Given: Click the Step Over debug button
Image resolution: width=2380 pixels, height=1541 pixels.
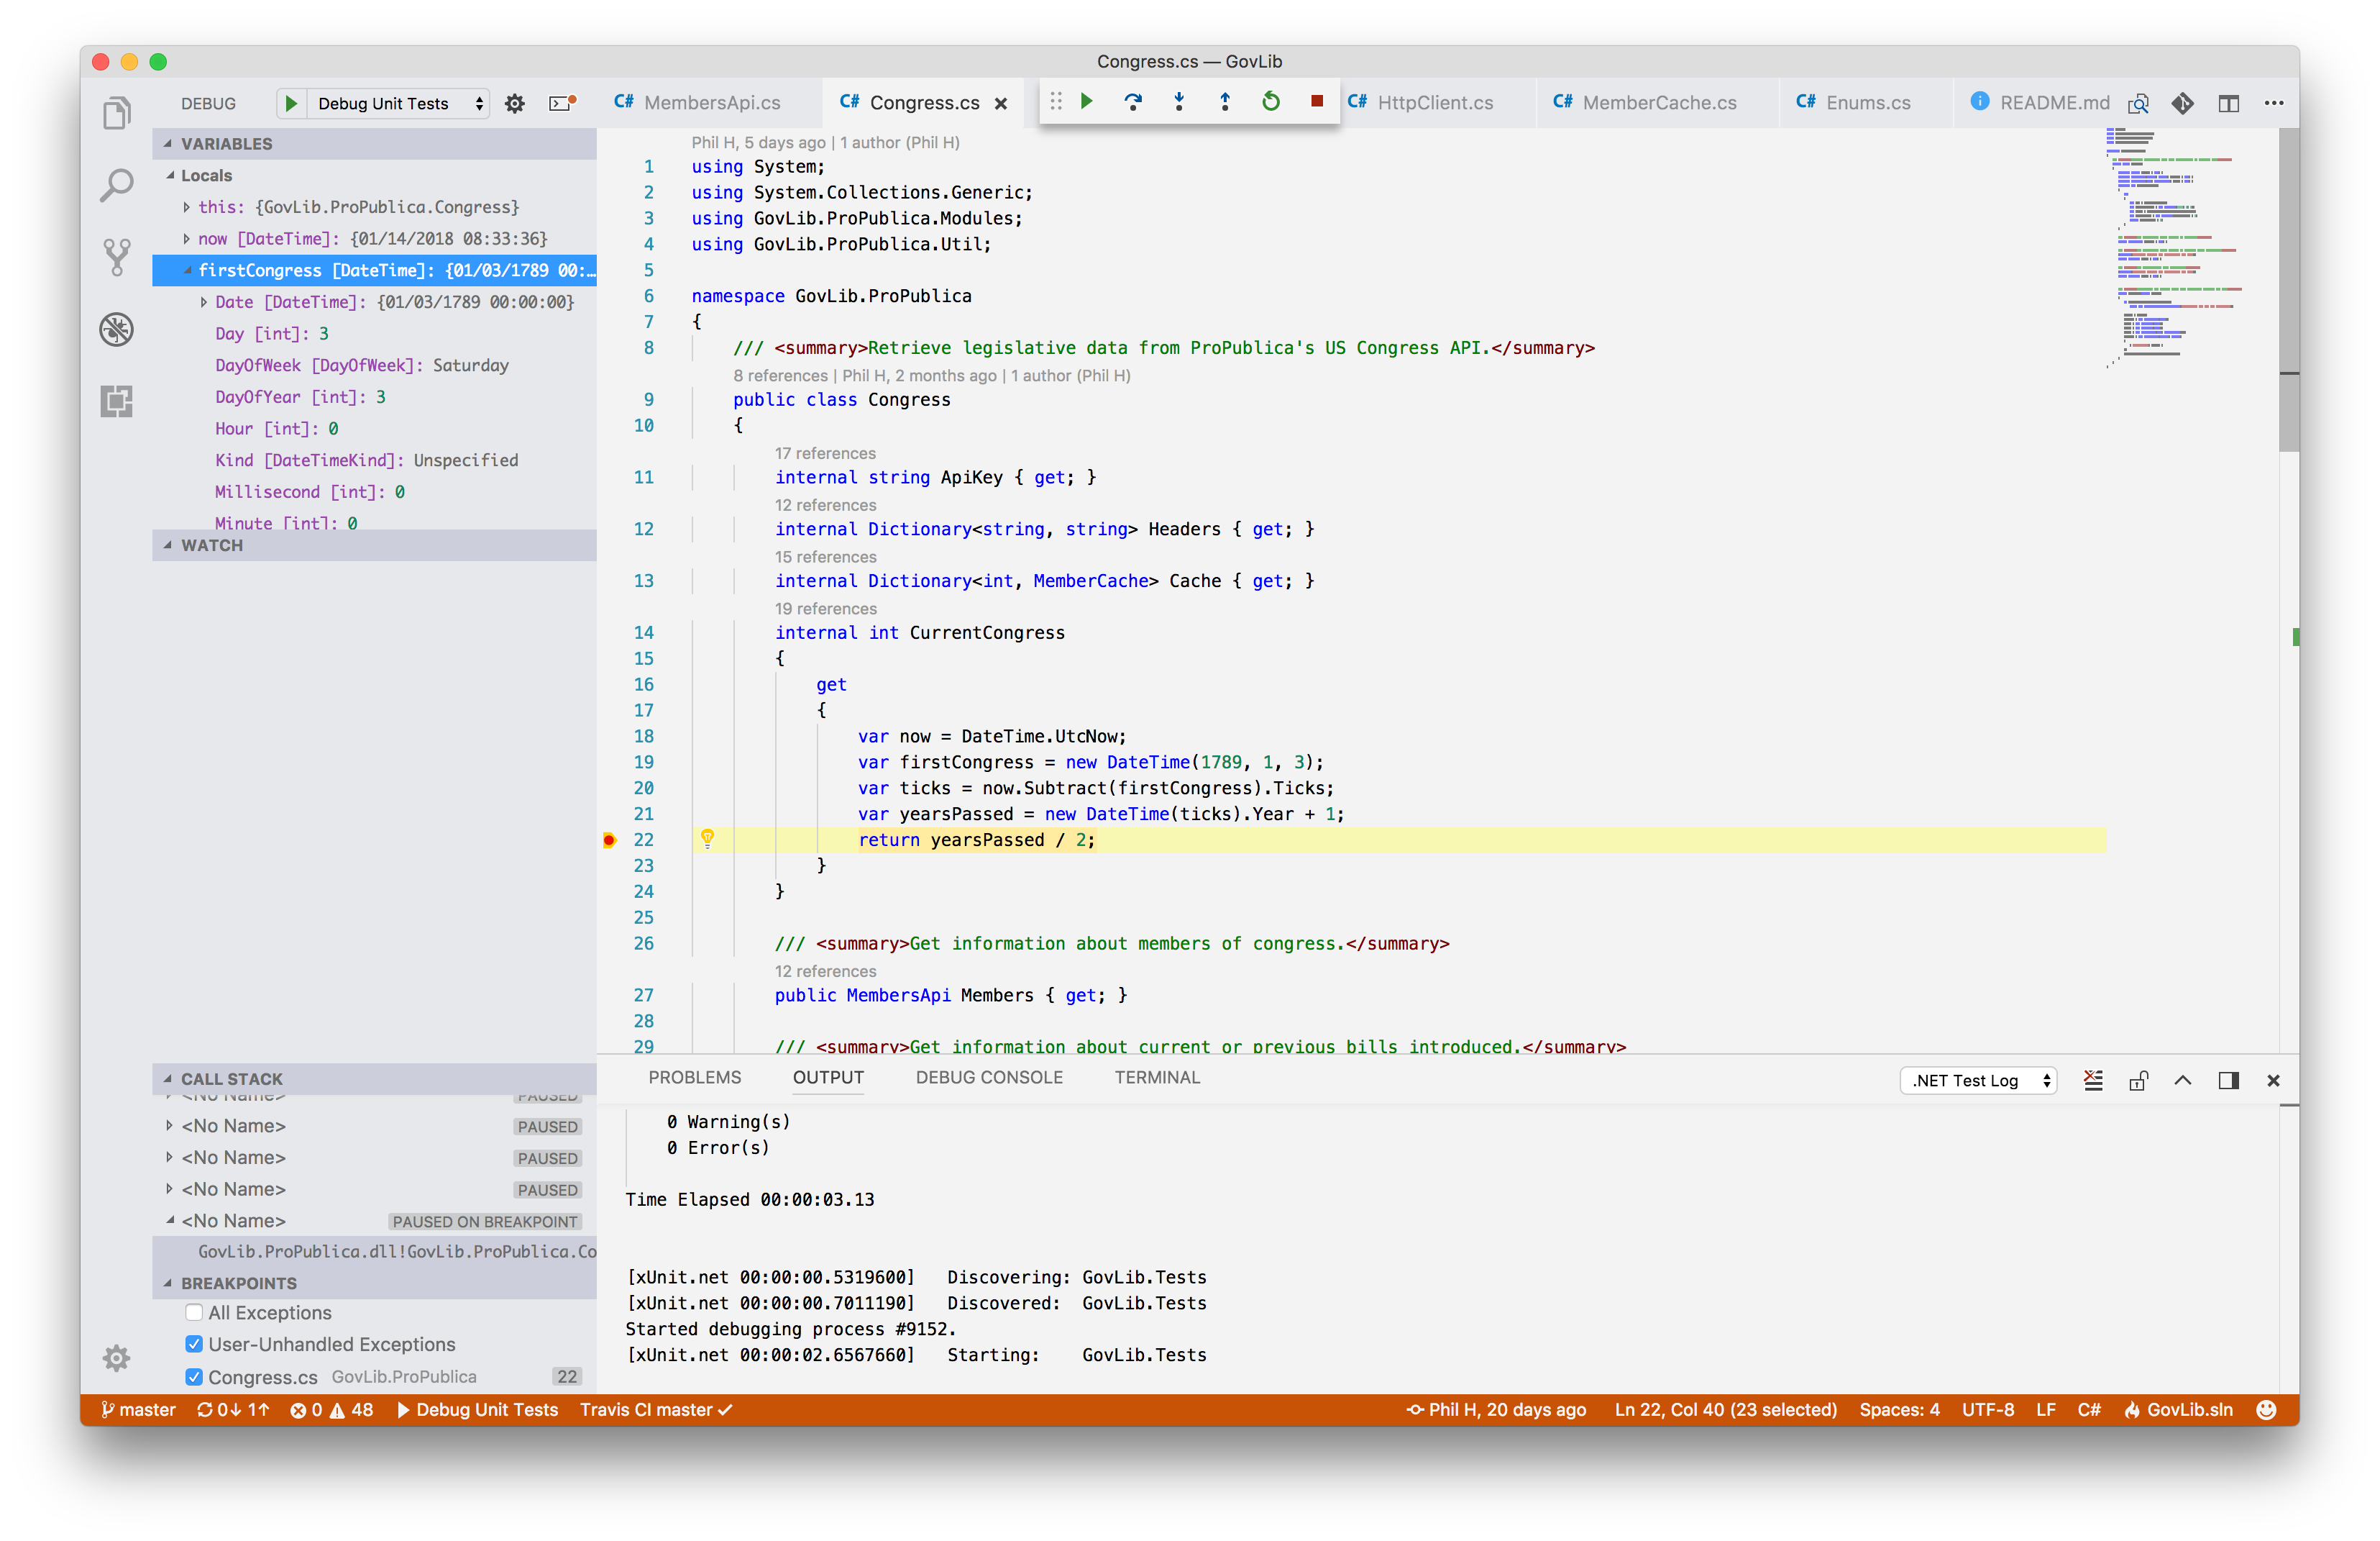Looking at the screenshot, I should tap(1133, 102).
